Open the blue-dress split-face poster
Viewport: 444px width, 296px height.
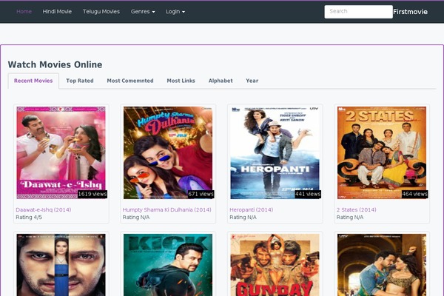(x=61, y=265)
